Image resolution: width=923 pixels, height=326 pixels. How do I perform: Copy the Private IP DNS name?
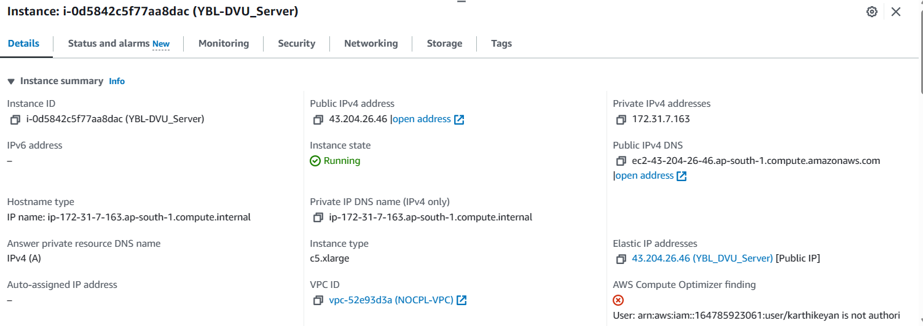coord(318,217)
